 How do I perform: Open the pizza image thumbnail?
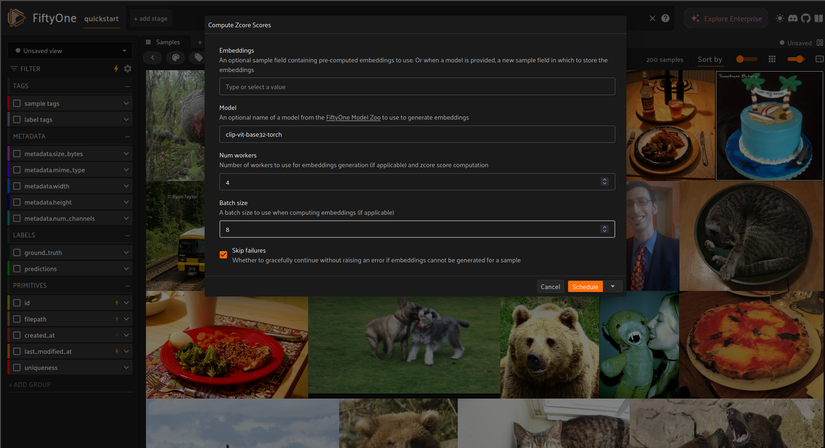point(751,345)
